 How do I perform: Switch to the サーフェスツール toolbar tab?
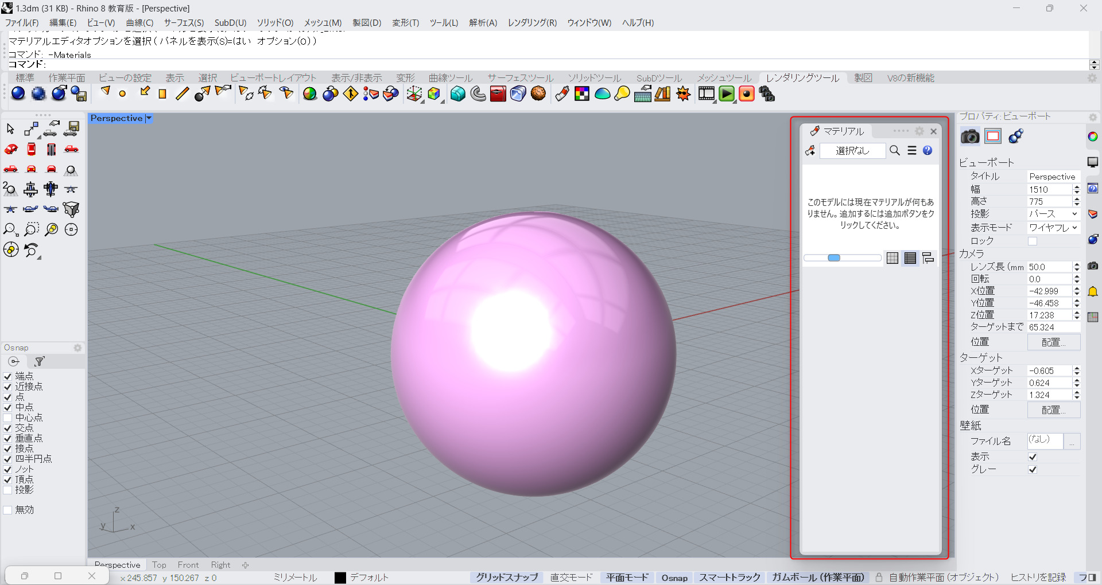[x=521, y=78]
